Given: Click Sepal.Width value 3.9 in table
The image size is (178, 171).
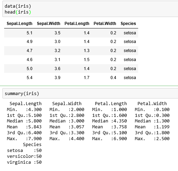Looking at the screenshot, I should (x=57, y=78).
